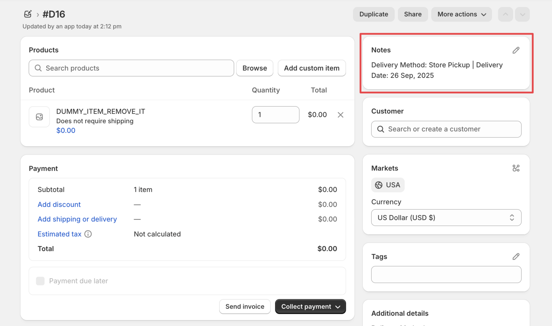Click the Estimated tax link

59,234
